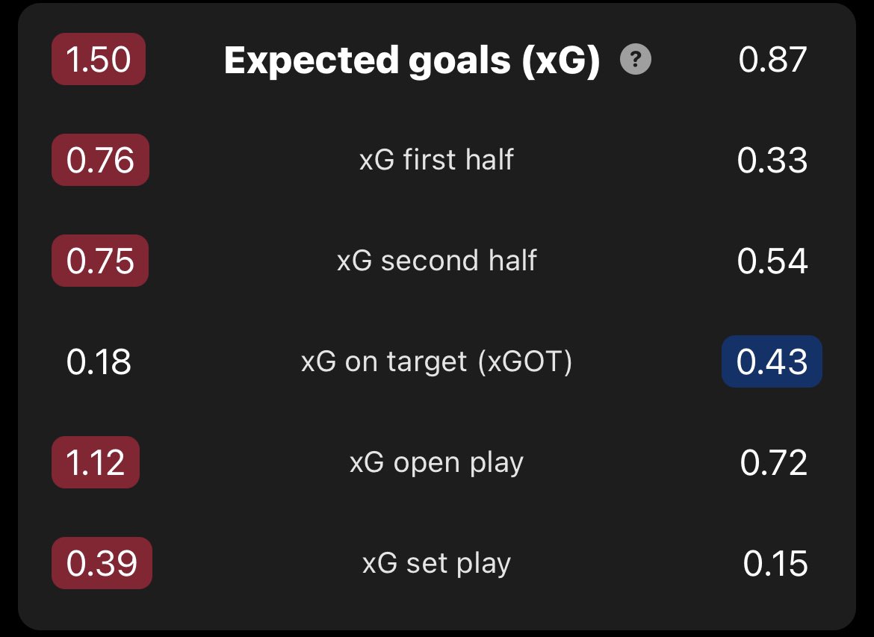
Task: Click the 0.75 second half badge
Action: click(100, 261)
